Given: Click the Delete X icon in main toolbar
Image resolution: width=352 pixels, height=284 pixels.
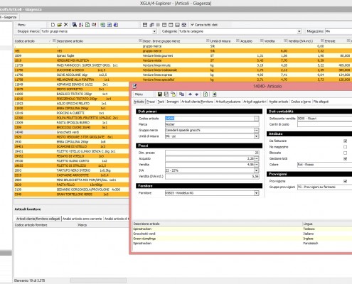Looking at the screenshot, I should tap(66, 25).
